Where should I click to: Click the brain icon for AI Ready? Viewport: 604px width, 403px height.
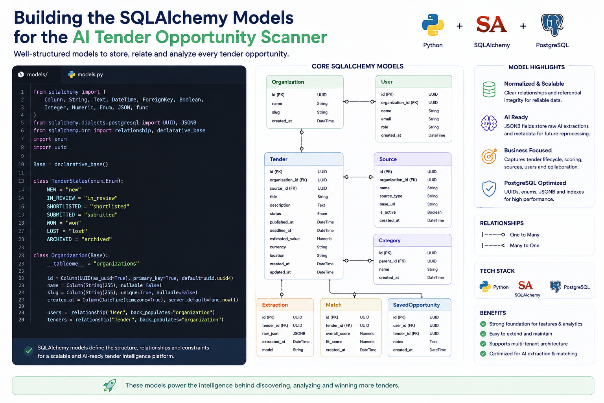pos(489,123)
